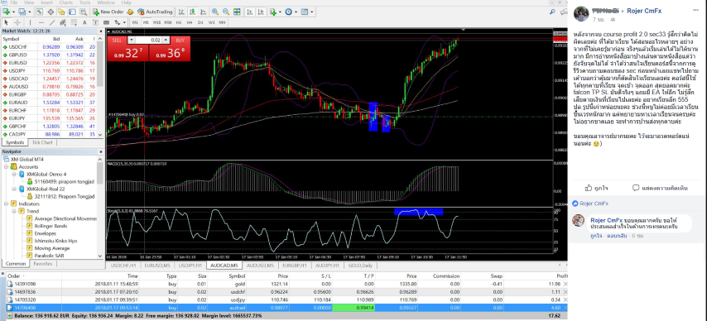Toggle the H1 timeframe button

pos(179,22)
